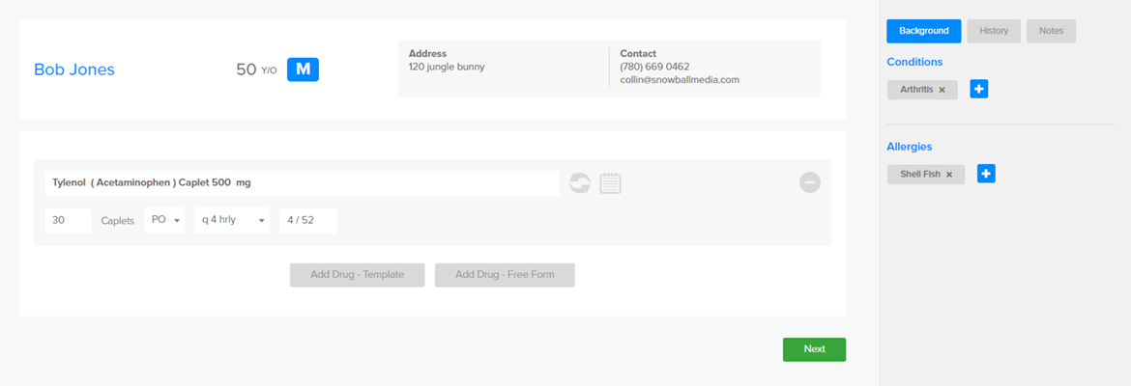This screenshot has width=1131, height=386.
Task: Click the refresh/swap drug icon
Action: point(579,182)
